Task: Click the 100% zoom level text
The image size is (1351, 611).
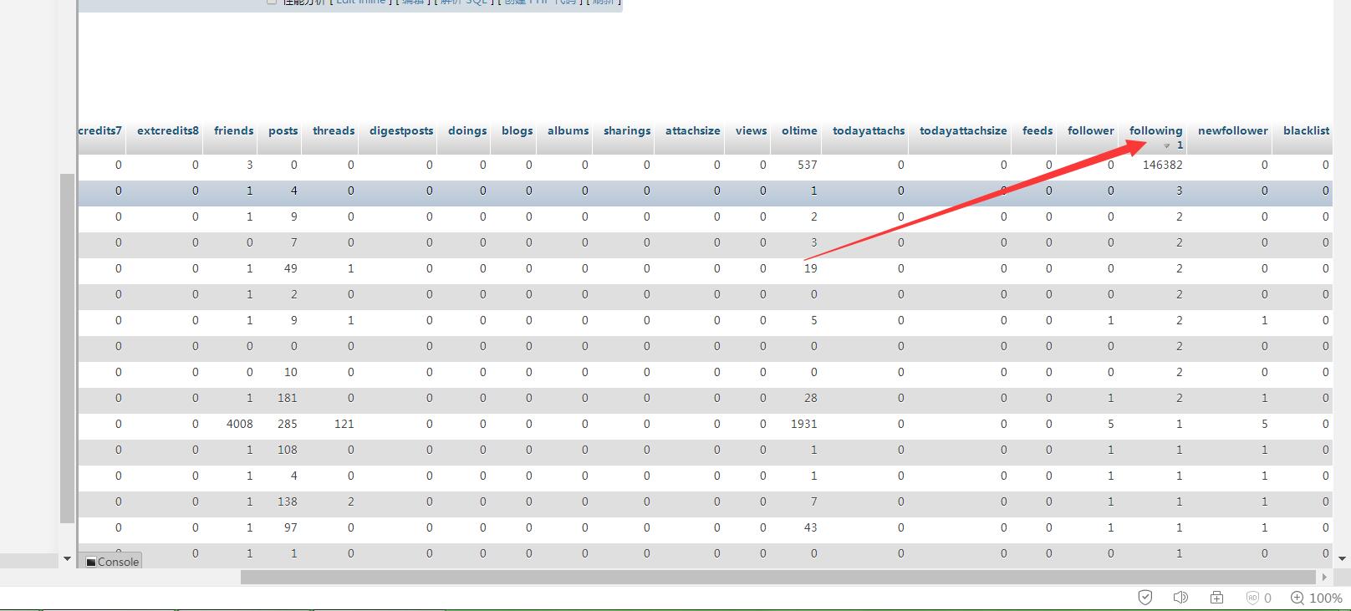Action: coord(1325,598)
